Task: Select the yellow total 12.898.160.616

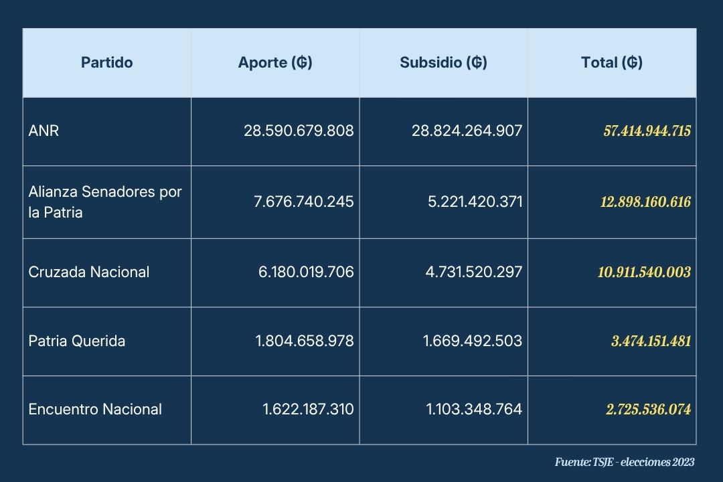Action: point(645,202)
